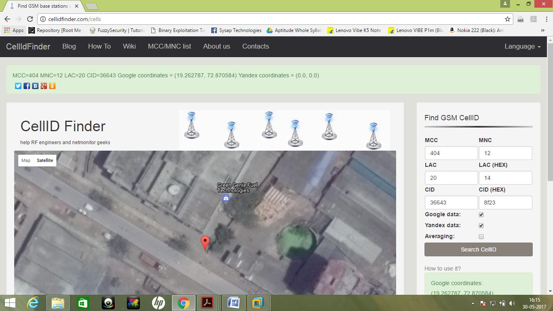This screenshot has height=311, width=553.
Task: Click the Facebook share icon
Action: pos(27,86)
